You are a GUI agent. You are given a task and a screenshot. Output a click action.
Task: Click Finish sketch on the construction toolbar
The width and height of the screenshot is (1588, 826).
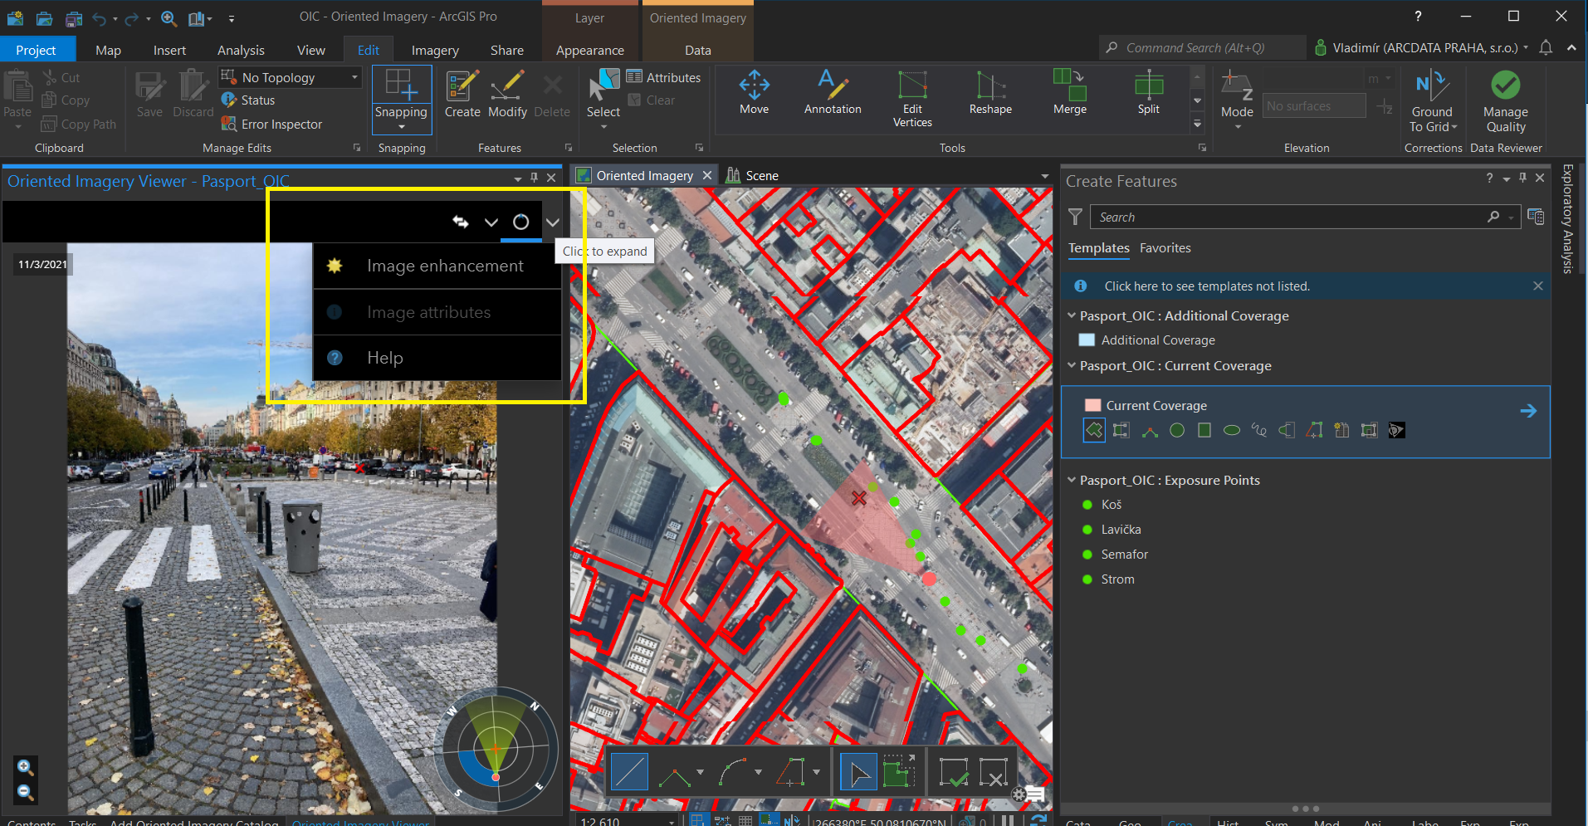click(x=954, y=773)
